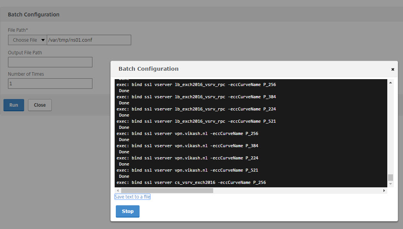This screenshot has width=403, height=229.
Task: Select the lb_exch2016_vsrv_rpc P_256 exec line
Action: 196,84
